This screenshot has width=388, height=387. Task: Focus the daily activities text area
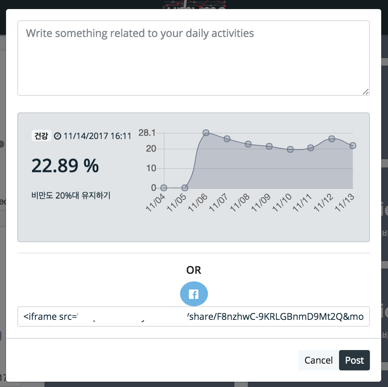(x=194, y=58)
